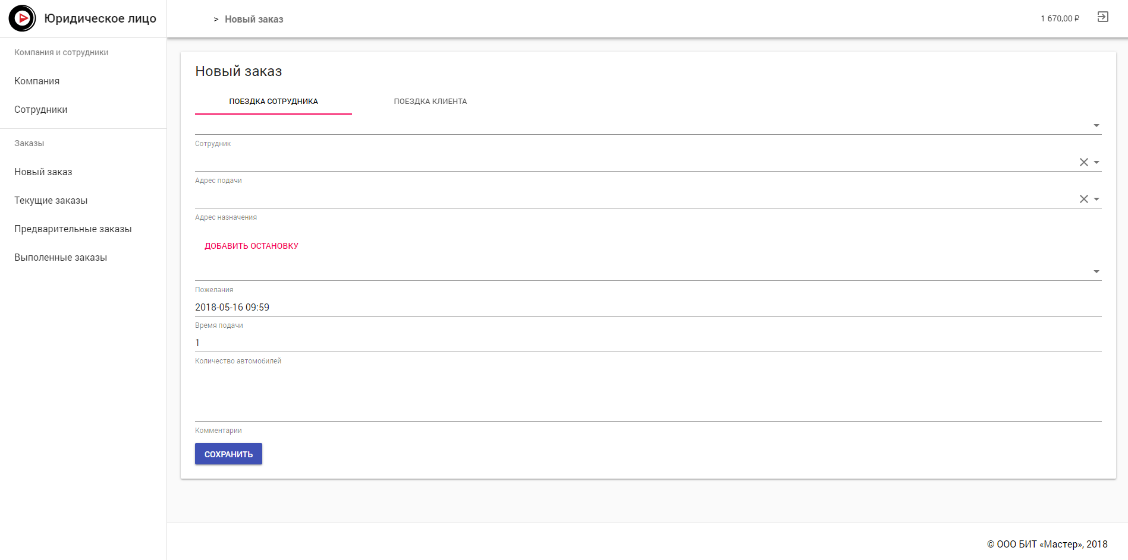Clear the destination address field
Screen dimensions: 1128x560
tap(1083, 199)
